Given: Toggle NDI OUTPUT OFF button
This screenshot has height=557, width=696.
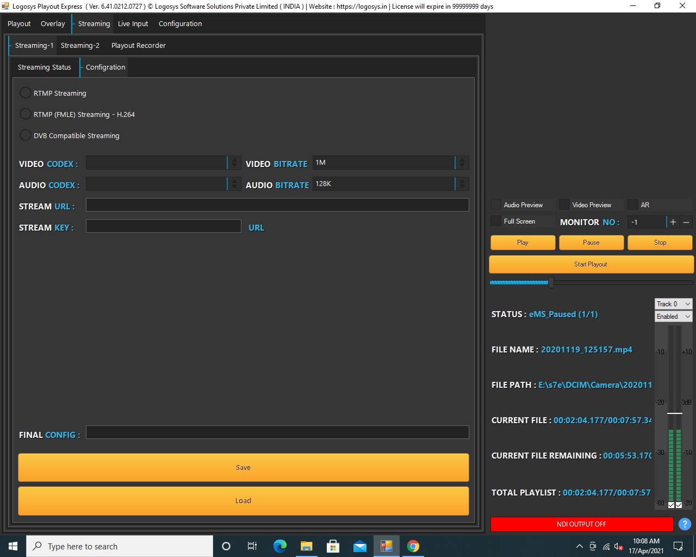Looking at the screenshot, I should 581,524.
